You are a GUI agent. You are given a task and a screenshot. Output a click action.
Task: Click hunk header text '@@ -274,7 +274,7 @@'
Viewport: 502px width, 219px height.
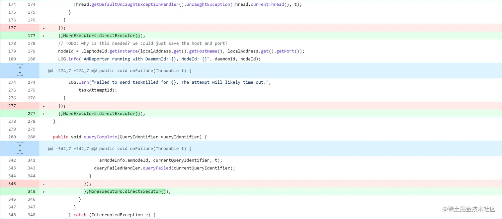[72, 71]
